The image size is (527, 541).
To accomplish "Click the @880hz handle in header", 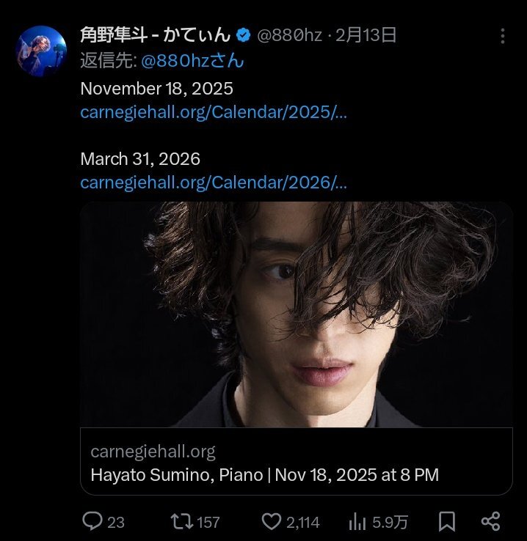I will (289, 35).
